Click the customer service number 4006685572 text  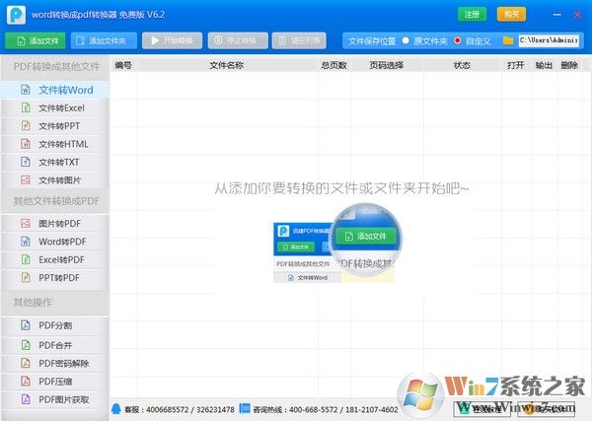(x=167, y=410)
